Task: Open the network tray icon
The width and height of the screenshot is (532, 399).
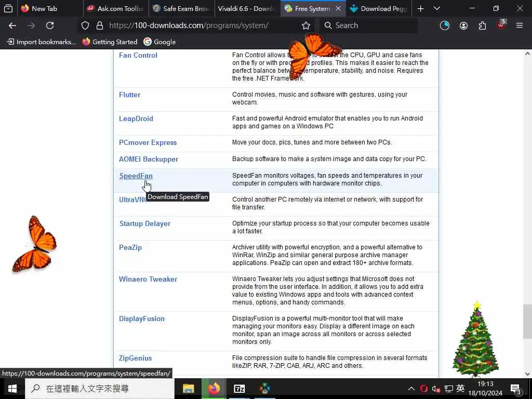Action: coord(448,389)
